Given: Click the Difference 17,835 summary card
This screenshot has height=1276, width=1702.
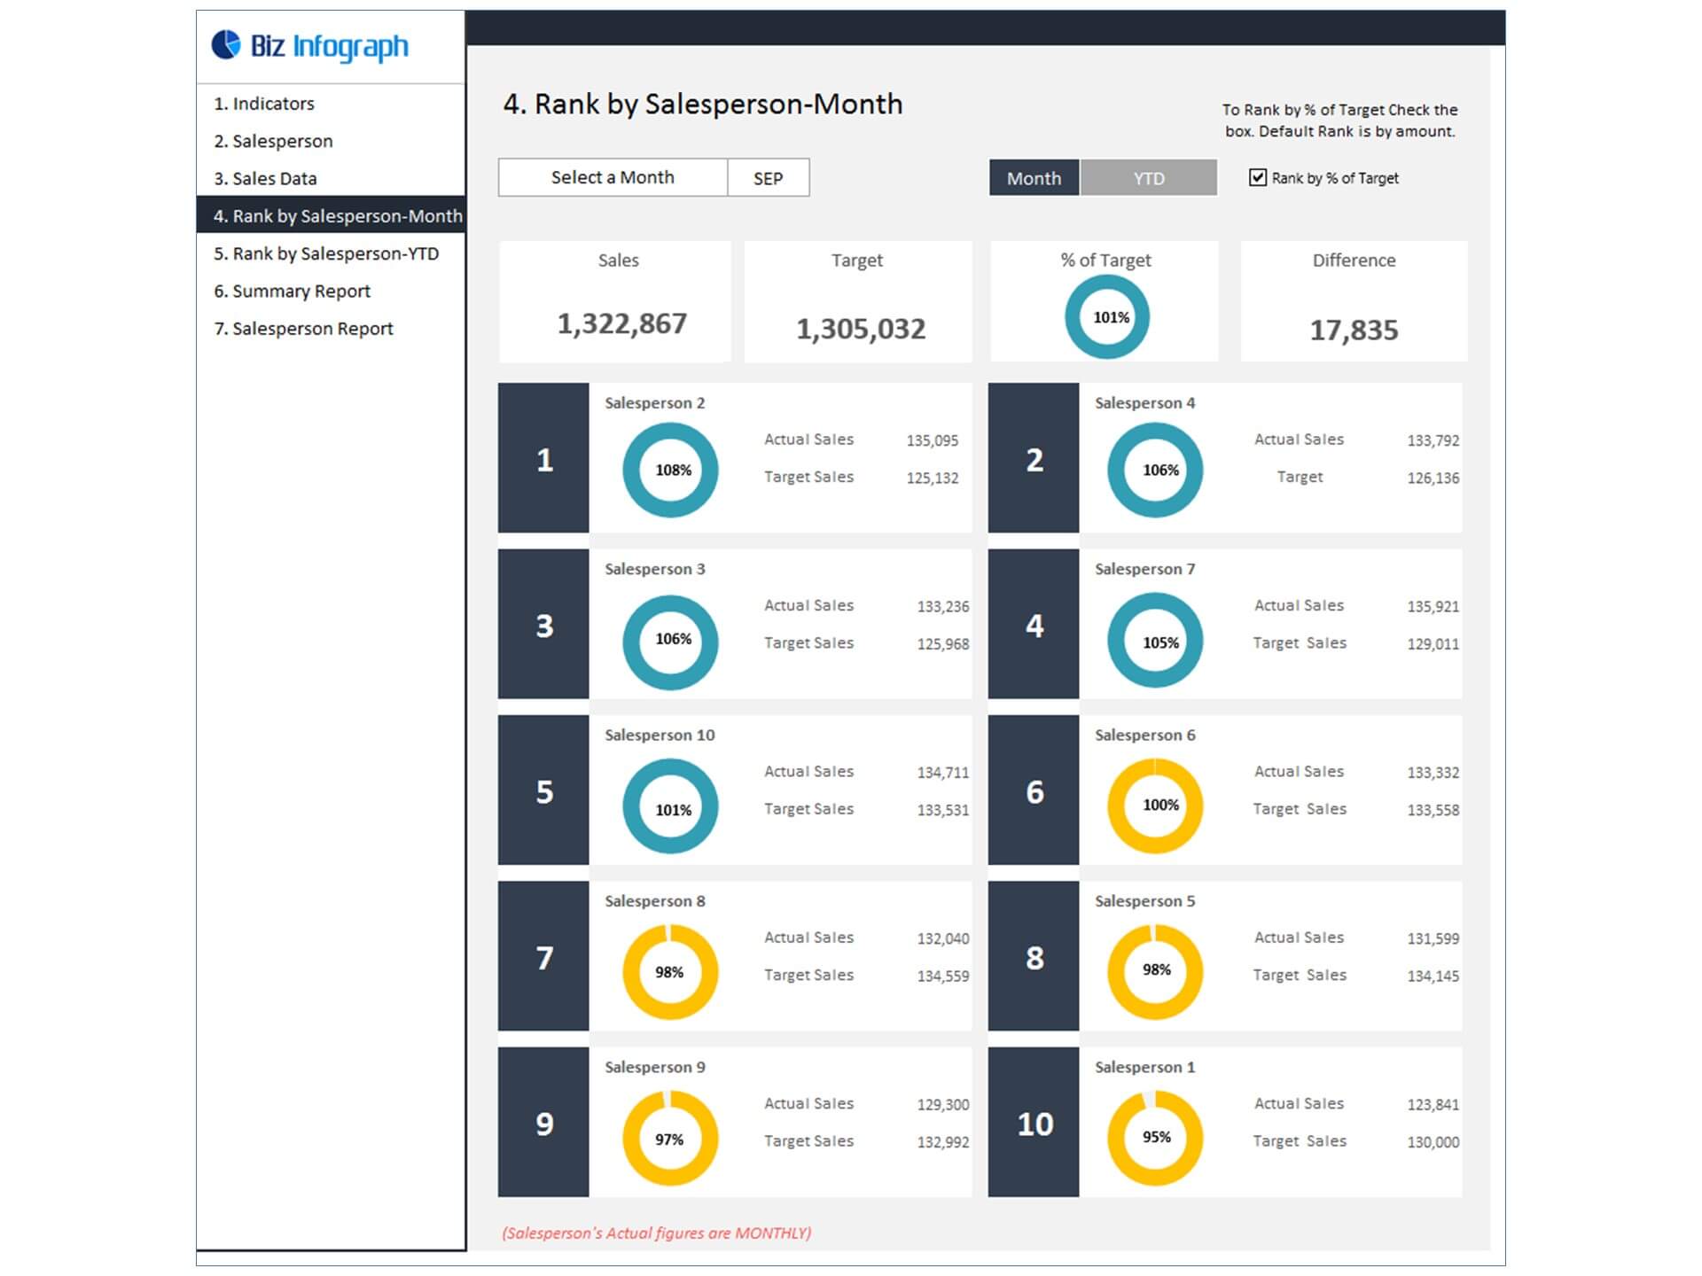Looking at the screenshot, I should 1354,301.
